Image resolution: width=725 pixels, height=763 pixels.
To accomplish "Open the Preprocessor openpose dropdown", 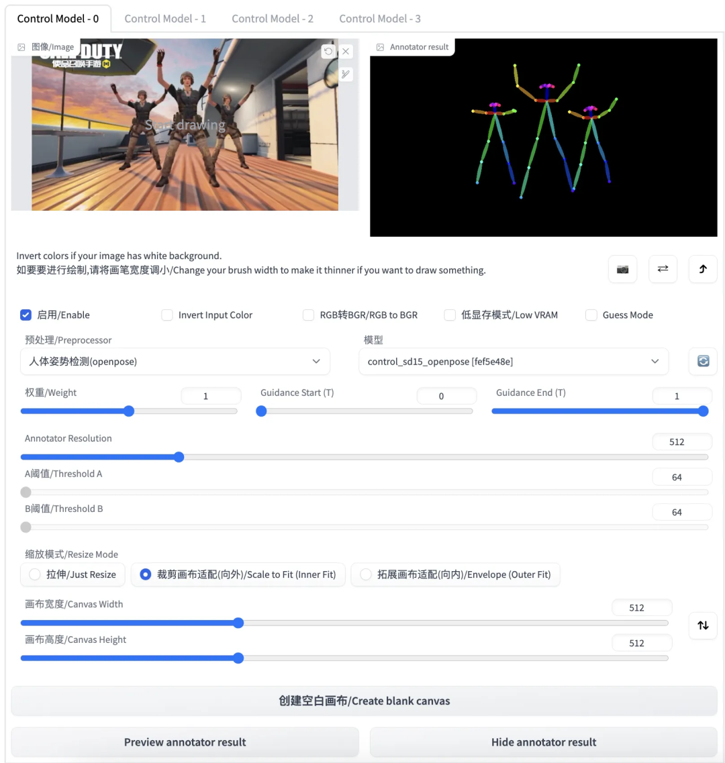I will [x=175, y=361].
